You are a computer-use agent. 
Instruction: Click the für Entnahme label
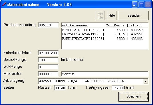[72, 60]
